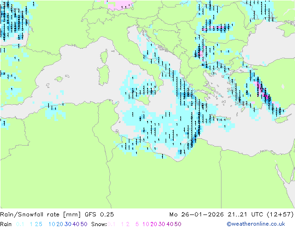Click rain legend value 40
The width and height of the screenshot is (295, 228).
point(76,224)
